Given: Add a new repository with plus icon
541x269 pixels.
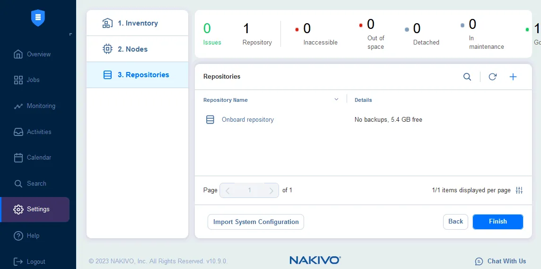Looking at the screenshot, I should [x=513, y=77].
